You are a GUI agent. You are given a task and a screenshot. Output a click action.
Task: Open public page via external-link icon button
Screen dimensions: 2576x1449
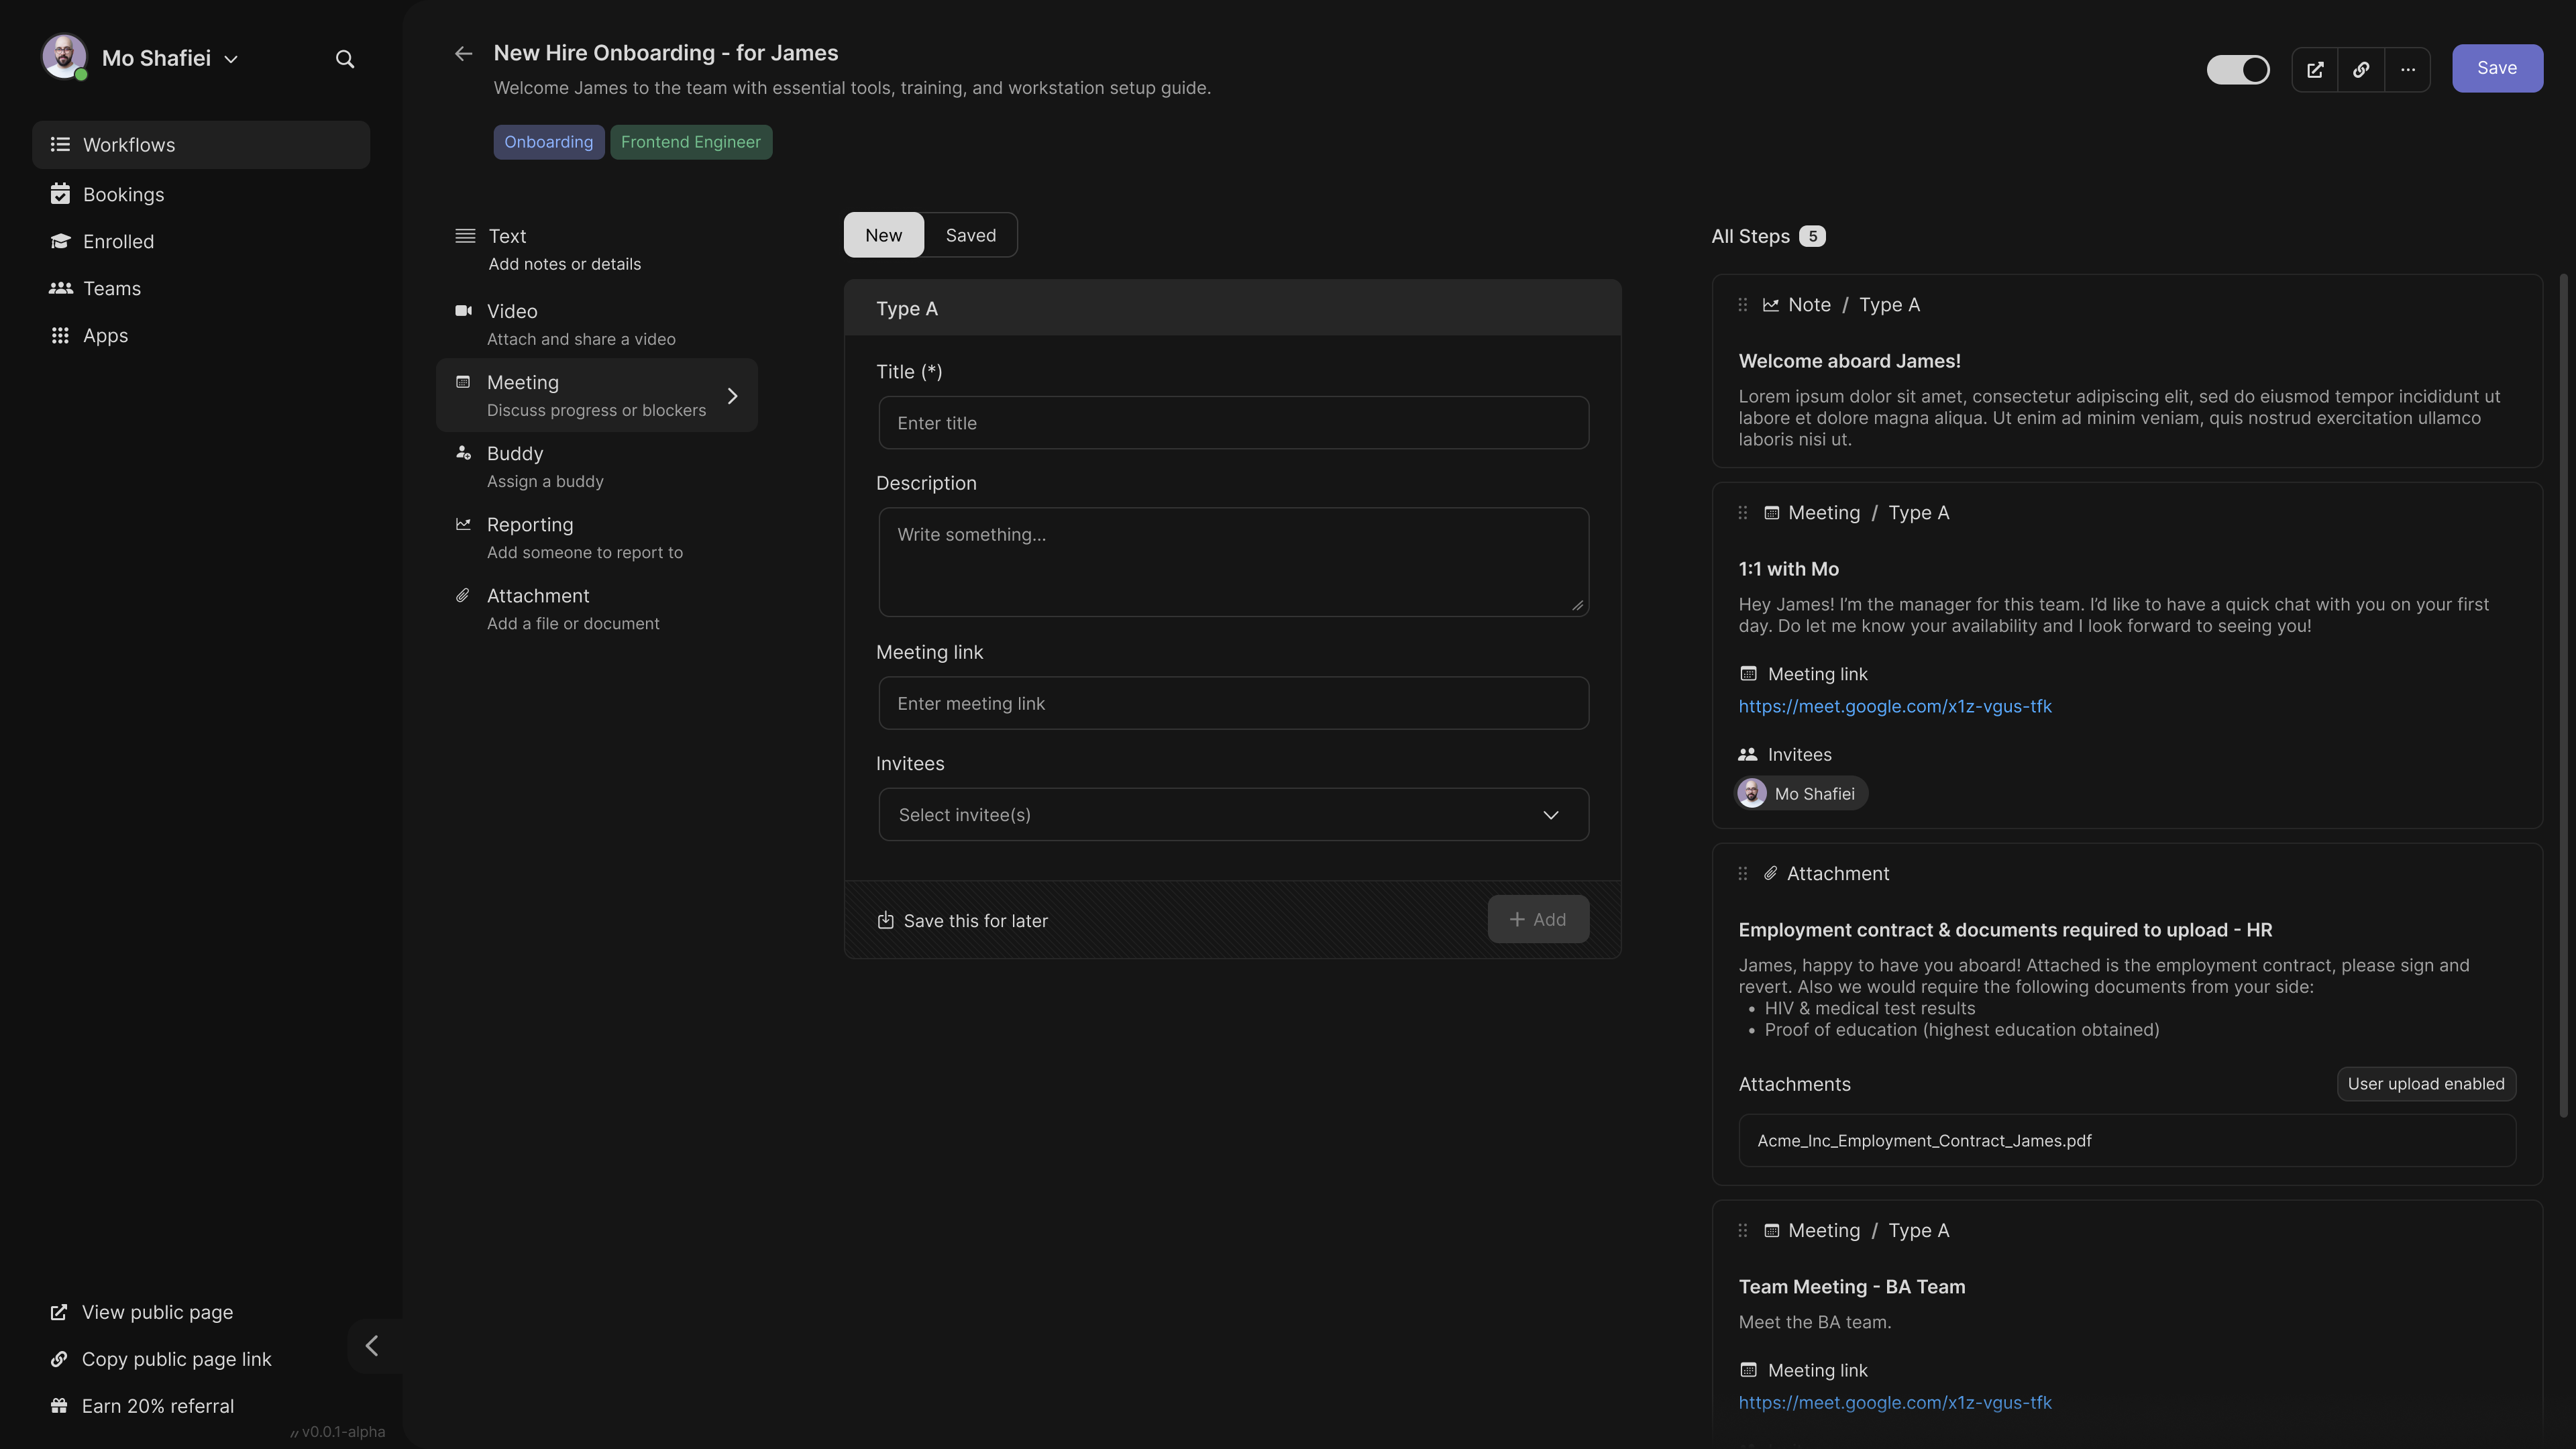point(2315,69)
